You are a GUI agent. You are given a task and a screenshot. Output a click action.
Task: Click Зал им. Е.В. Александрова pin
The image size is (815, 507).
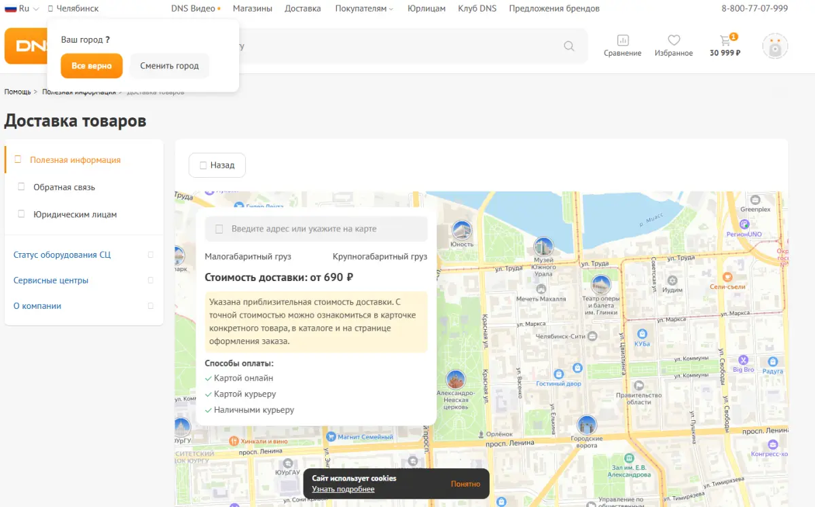point(629,458)
